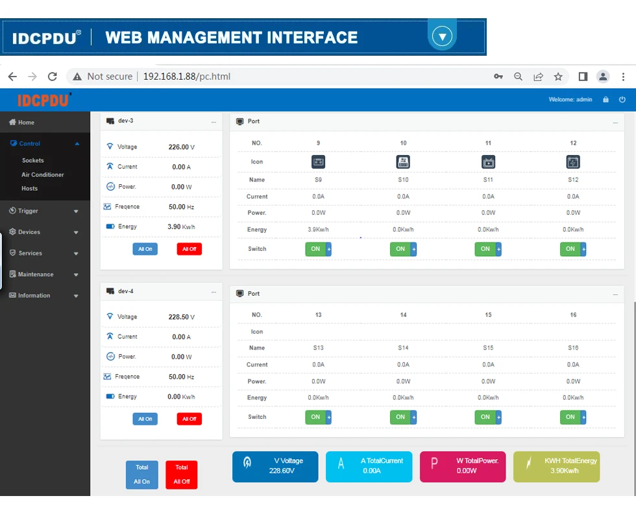636x509 pixels.
Task: Click the S9 port device icon
Action: (318, 162)
